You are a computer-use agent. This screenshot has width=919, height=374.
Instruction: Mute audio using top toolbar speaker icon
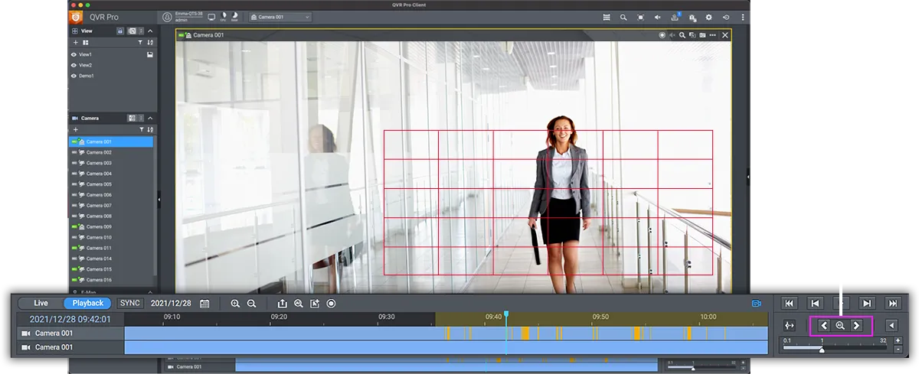(658, 17)
